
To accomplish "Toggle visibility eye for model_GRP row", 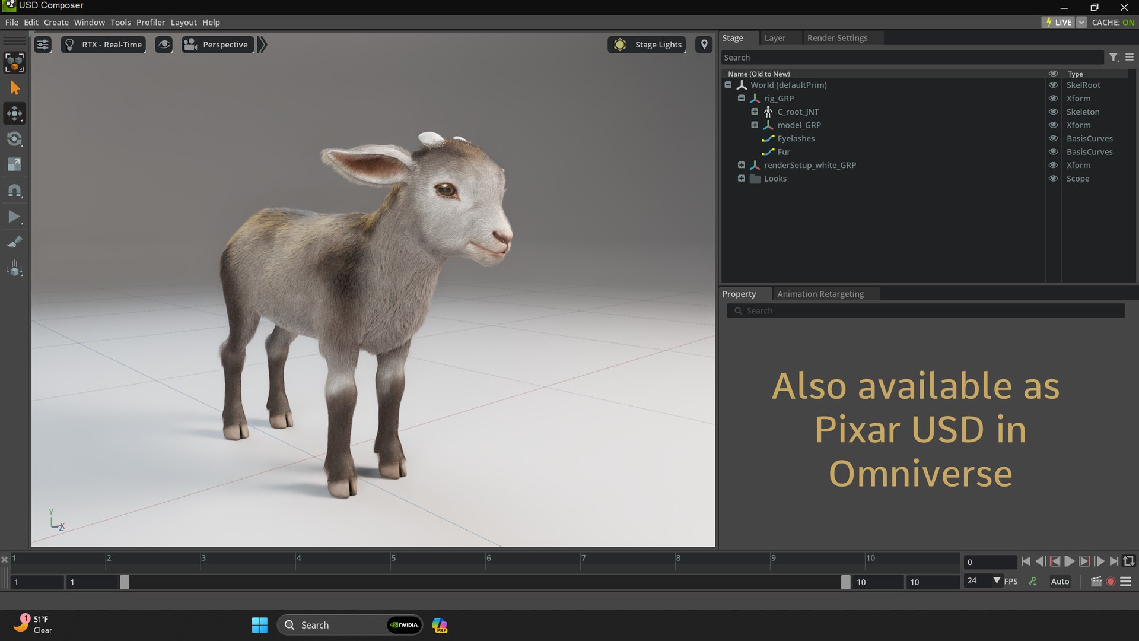I will (x=1053, y=125).
